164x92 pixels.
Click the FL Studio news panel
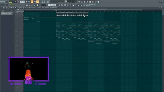click(92, 5)
